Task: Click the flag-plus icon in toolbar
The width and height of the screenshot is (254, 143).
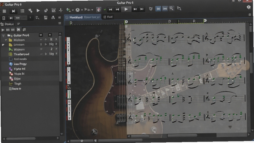Action: coord(88,10)
